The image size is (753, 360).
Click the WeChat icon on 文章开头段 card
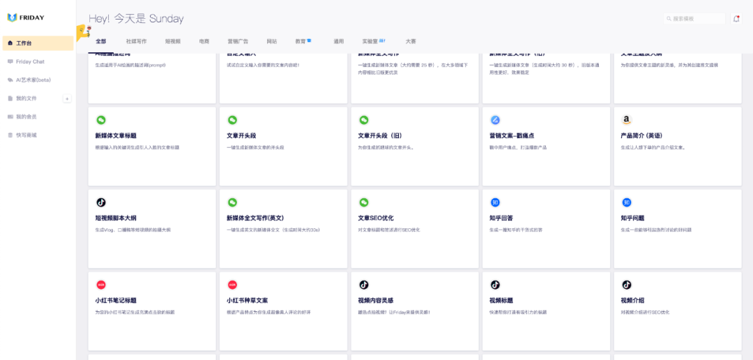tap(232, 120)
